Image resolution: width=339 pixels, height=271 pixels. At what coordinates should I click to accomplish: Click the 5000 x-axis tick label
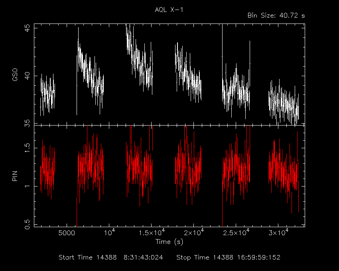point(67,233)
